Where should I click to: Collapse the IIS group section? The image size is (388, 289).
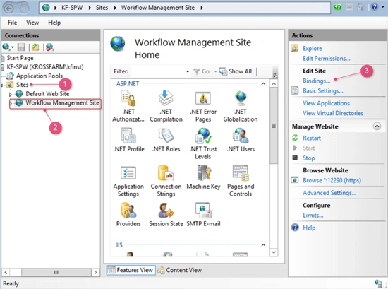click(x=263, y=245)
